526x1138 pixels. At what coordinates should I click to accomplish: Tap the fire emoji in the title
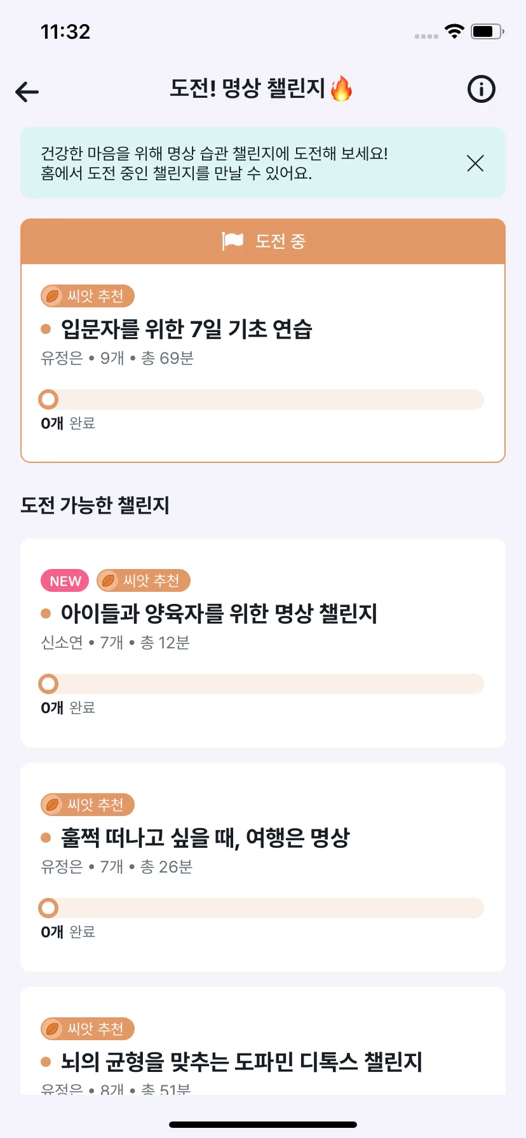341,88
